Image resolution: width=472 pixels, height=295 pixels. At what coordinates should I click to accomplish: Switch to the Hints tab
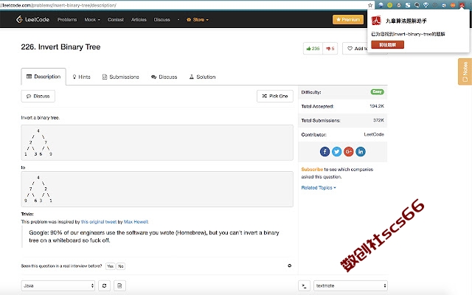[x=82, y=77]
